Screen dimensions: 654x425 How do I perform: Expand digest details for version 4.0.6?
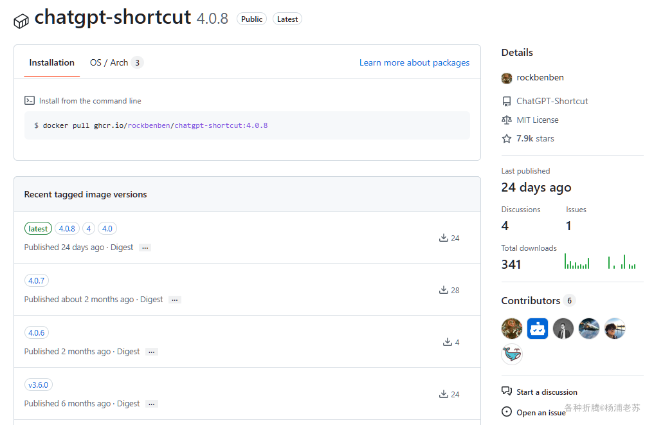pyautogui.click(x=151, y=352)
